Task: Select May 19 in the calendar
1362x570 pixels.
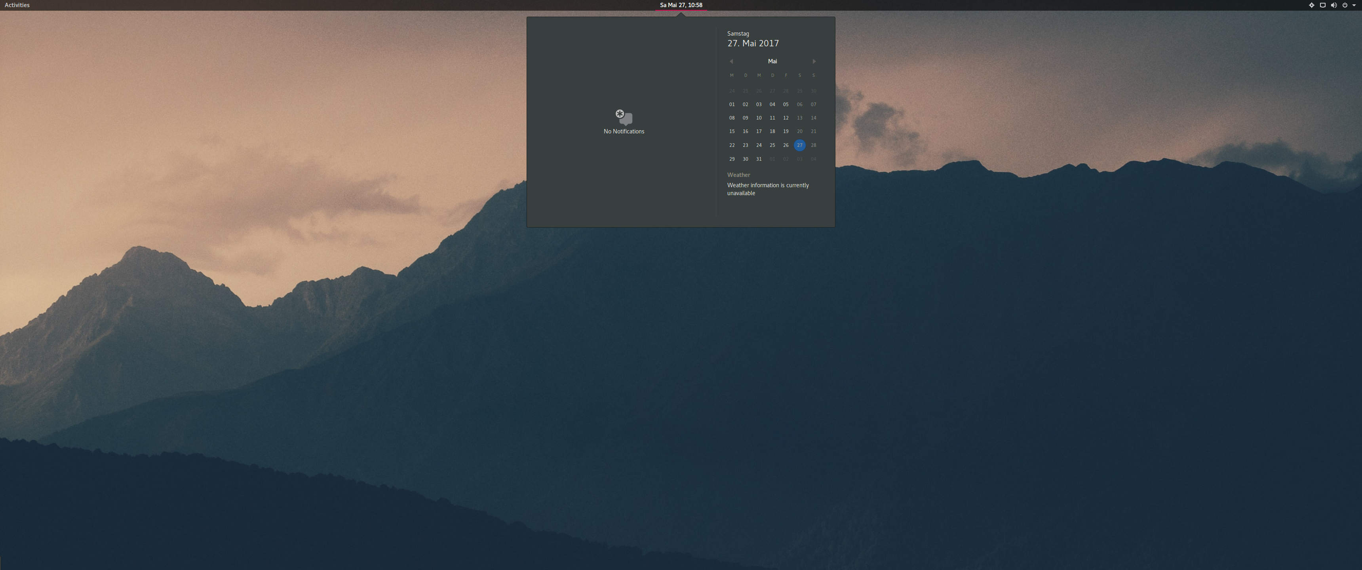Action: [786, 131]
